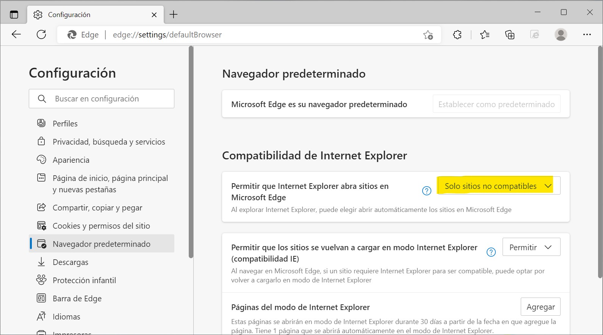603x335 pixels.
Task: Open the user profile avatar
Action: [x=561, y=34]
